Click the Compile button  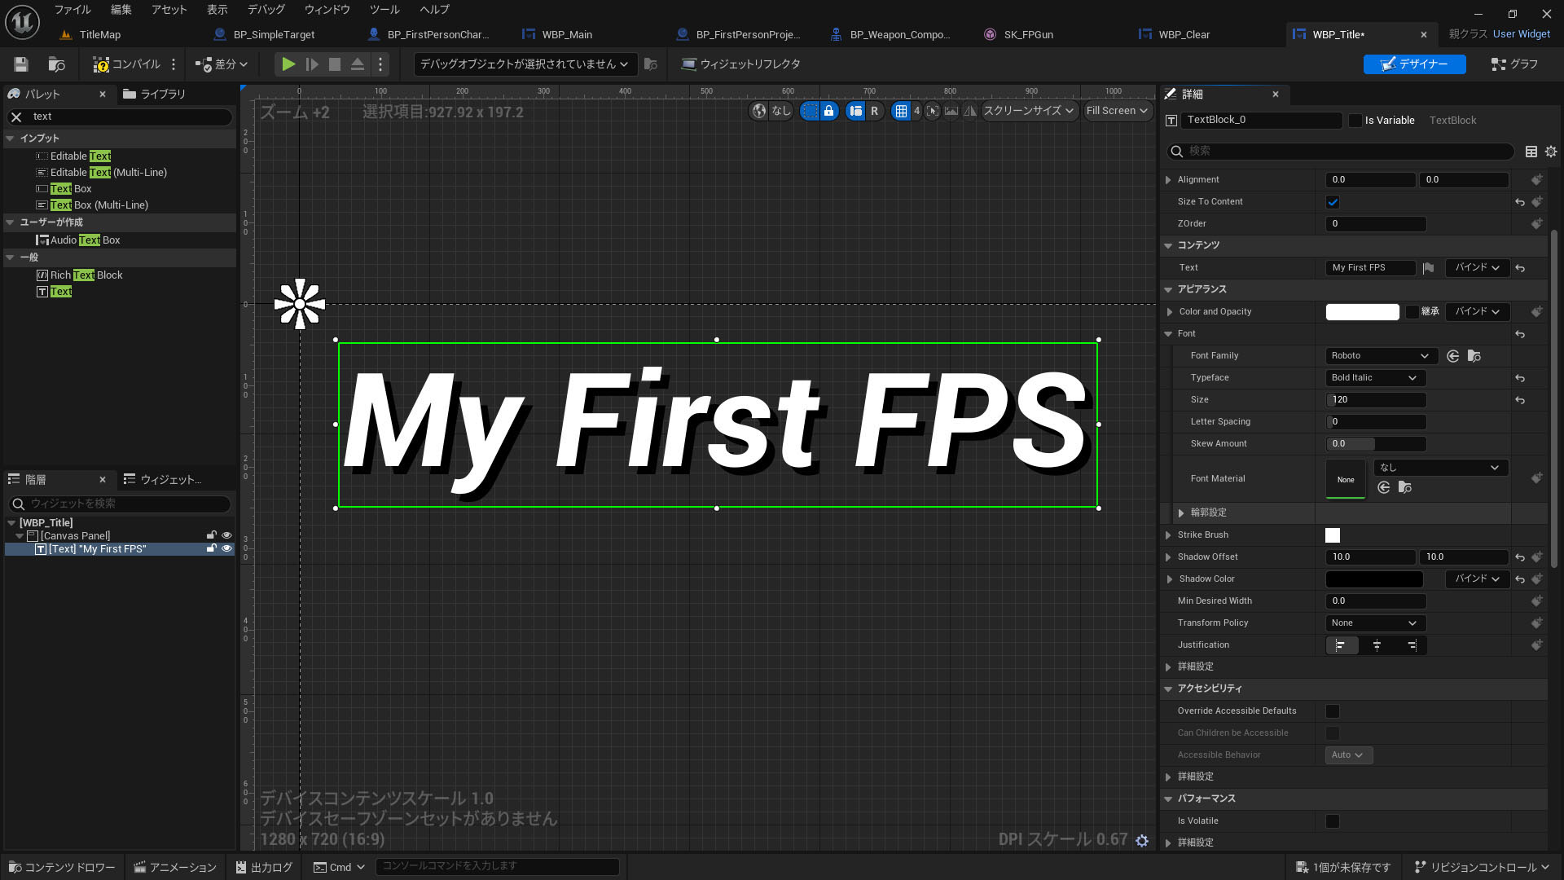coord(127,64)
